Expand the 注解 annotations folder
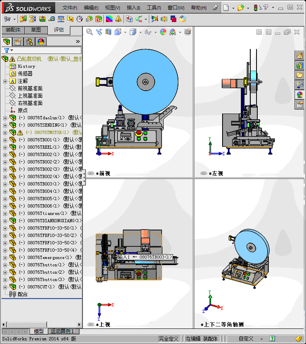The width and height of the screenshot is (306, 344). tap(5, 81)
